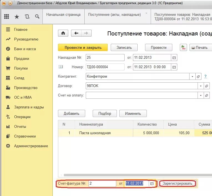This screenshot has width=212, height=196.
Task: Click Изменить button
Action: tap(133, 113)
